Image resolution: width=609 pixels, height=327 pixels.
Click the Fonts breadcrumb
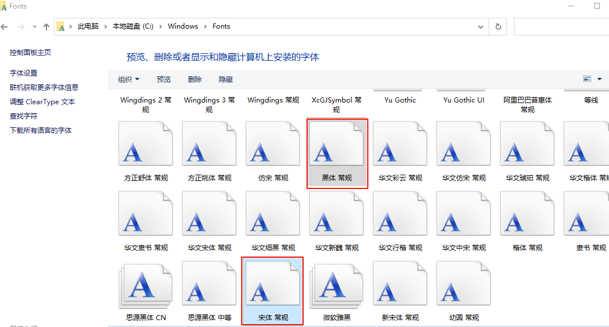(221, 26)
